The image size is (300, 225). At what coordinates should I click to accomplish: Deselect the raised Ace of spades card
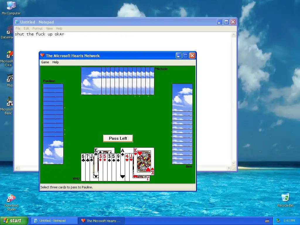click(123, 163)
